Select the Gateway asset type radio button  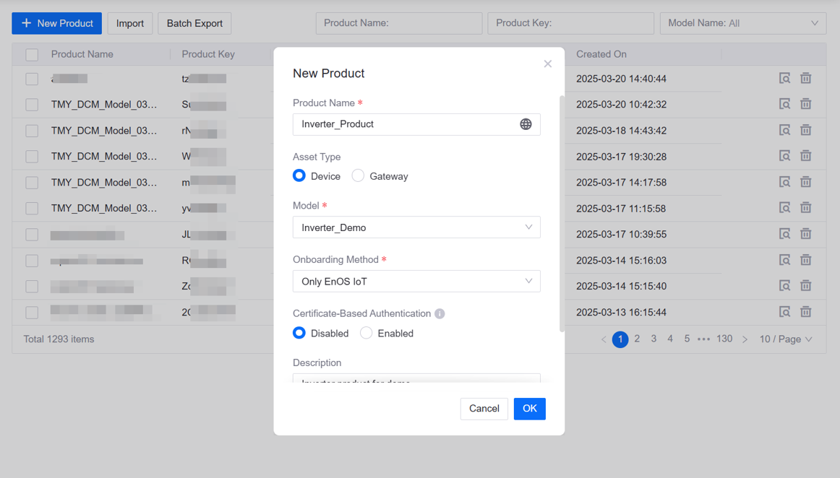tap(358, 176)
